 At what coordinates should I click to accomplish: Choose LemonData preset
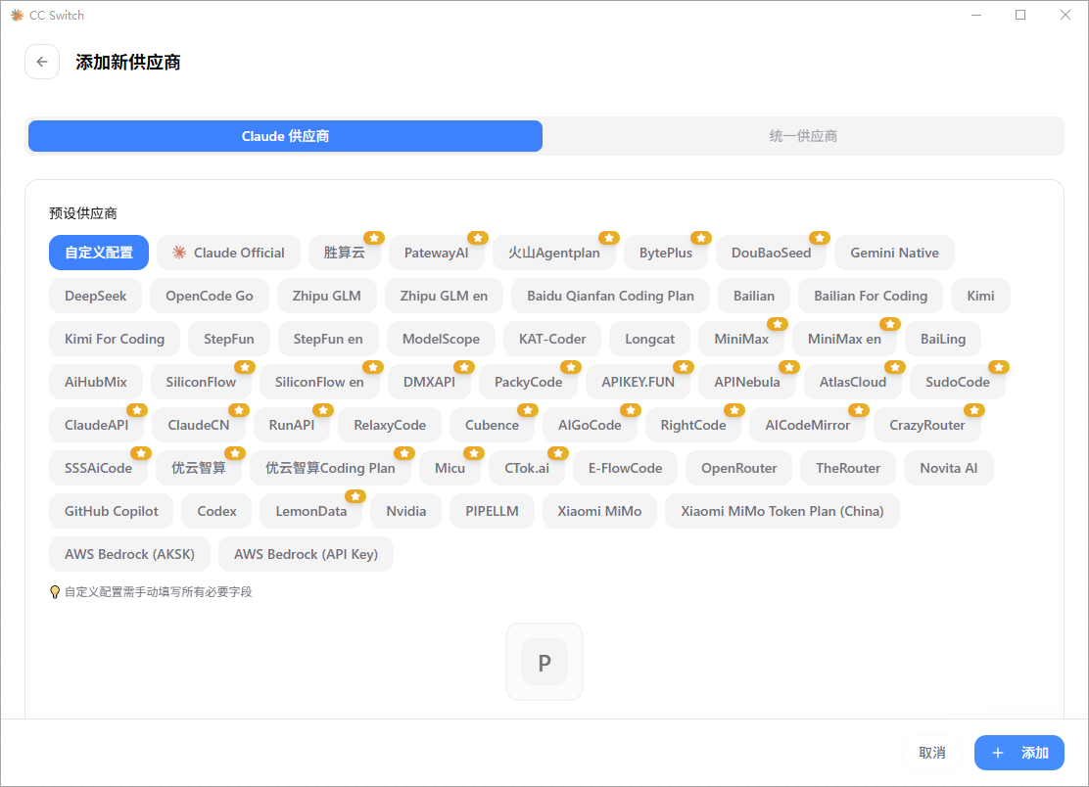tap(311, 511)
